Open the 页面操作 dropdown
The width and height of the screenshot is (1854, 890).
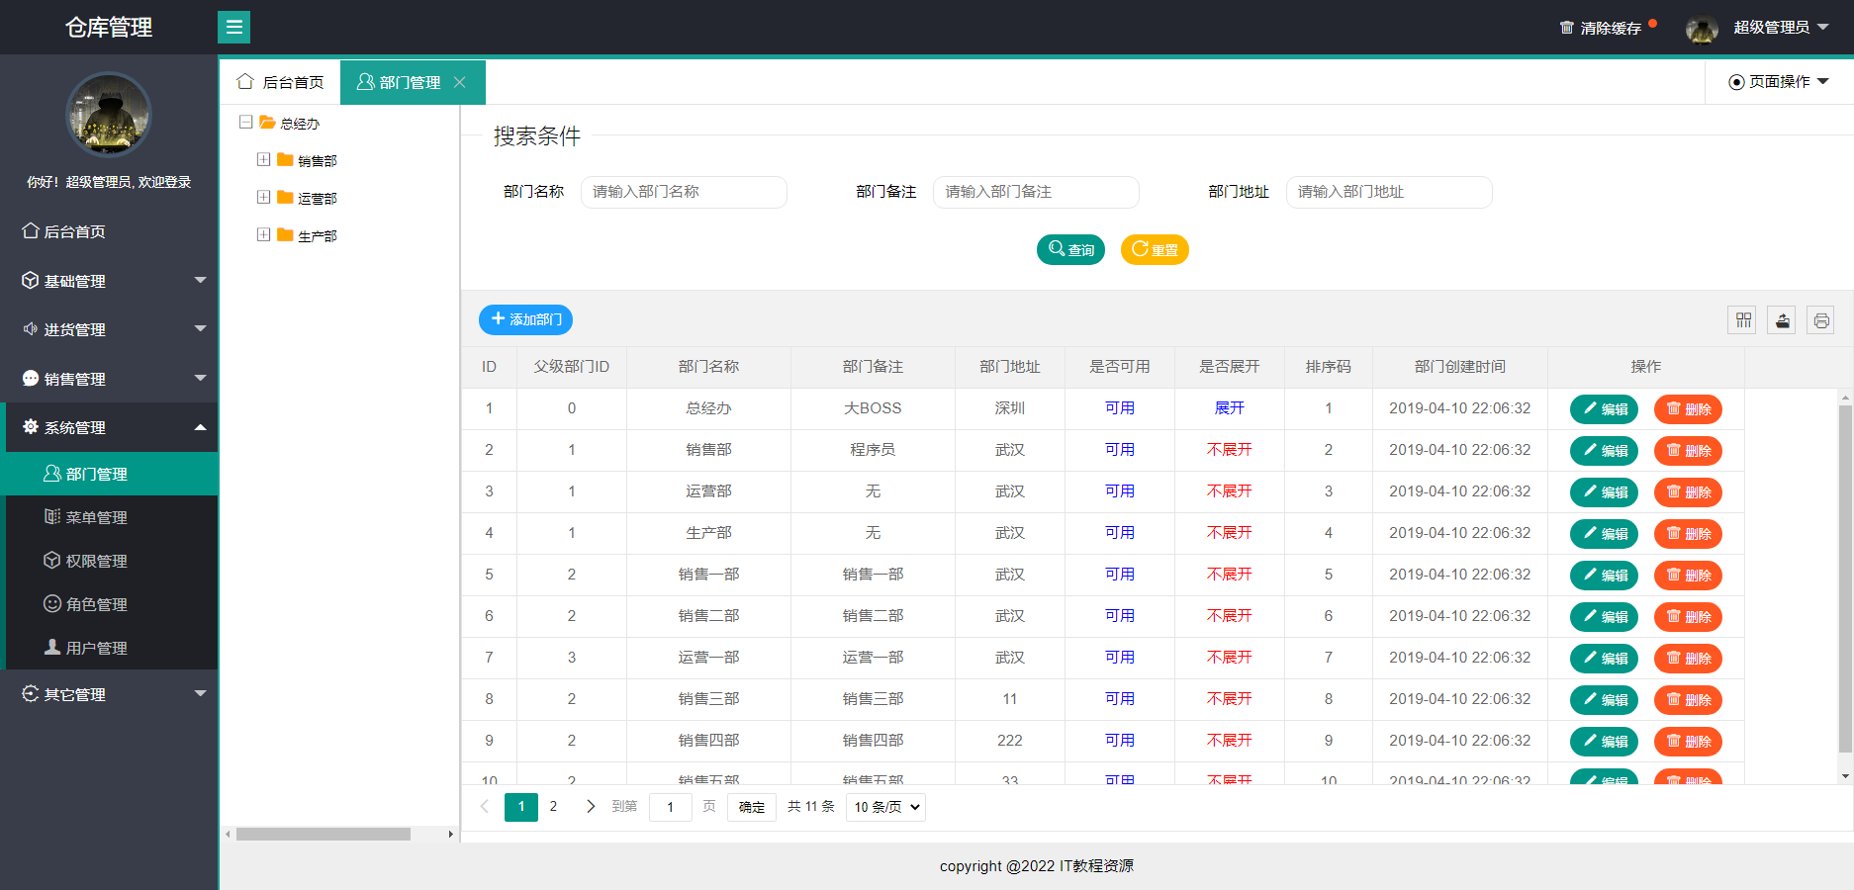pos(1779,81)
